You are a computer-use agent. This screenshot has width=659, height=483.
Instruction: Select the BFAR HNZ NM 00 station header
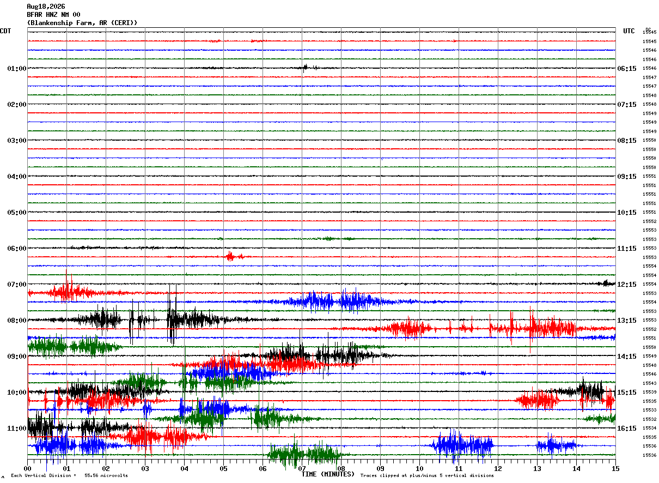(x=53, y=15)
